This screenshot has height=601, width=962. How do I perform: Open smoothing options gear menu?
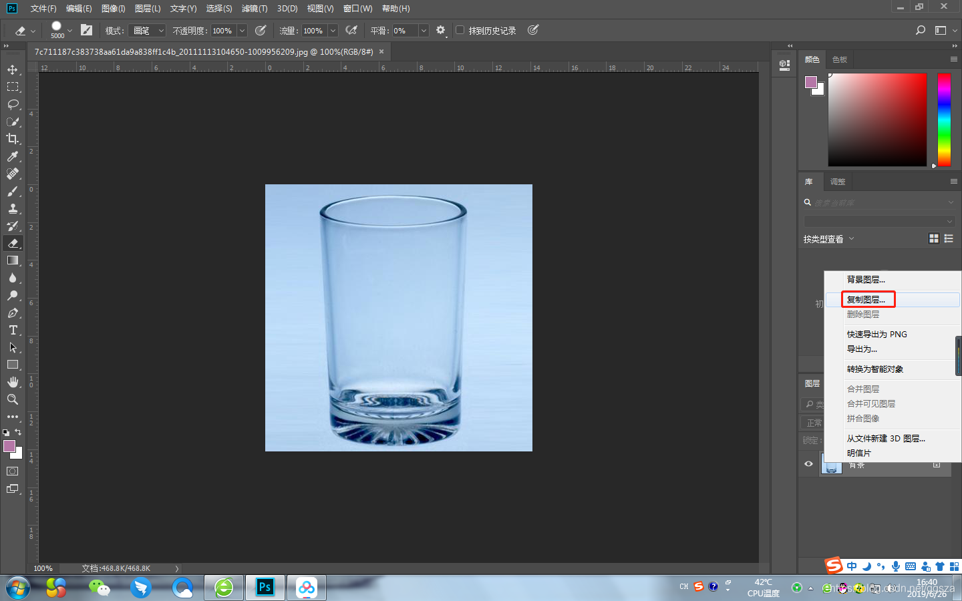[441, 30]
